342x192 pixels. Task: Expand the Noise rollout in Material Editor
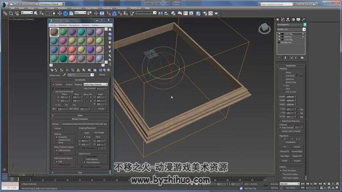(80, 115)
